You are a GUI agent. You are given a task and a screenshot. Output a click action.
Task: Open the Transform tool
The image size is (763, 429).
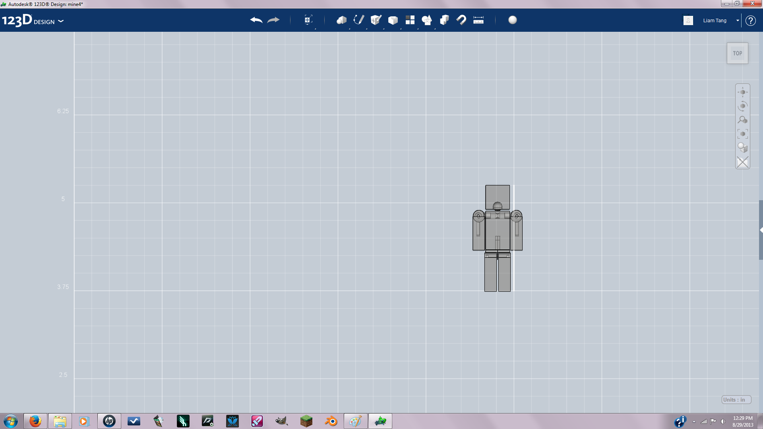point(308,20)
